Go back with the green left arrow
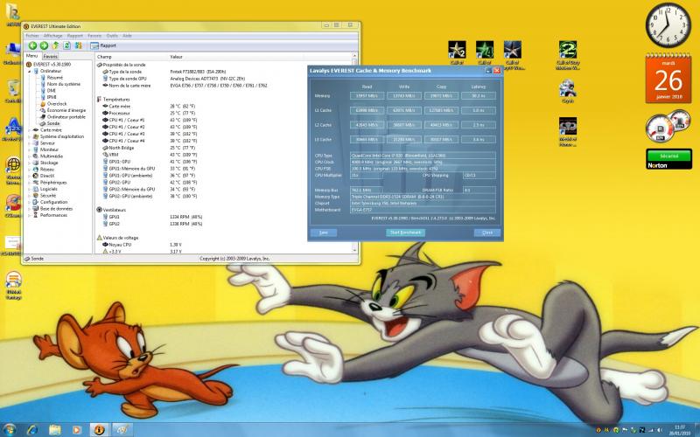 point(32,45)
